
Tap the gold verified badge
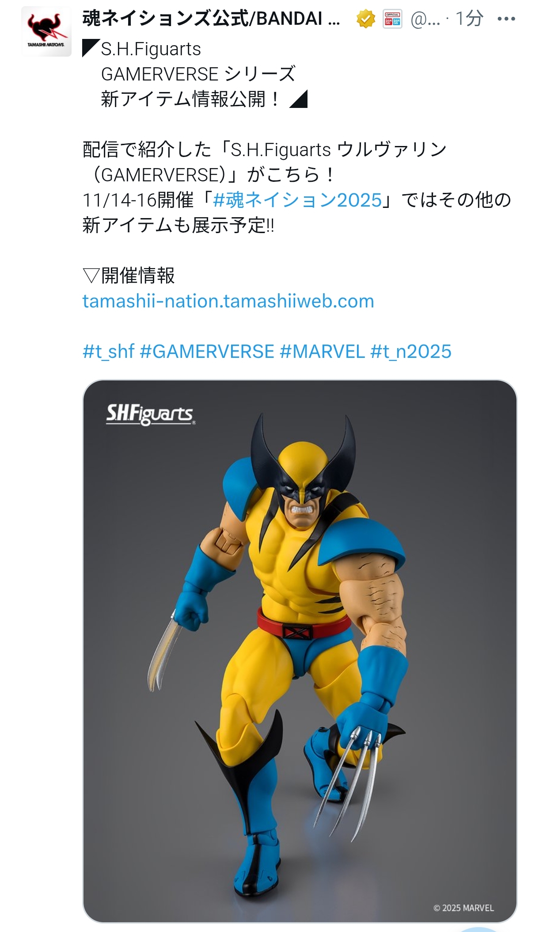tap(366, 19)
